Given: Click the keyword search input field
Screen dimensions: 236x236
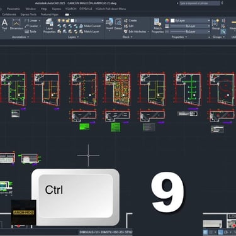Looking at the screenshot, I should point(199,3).
